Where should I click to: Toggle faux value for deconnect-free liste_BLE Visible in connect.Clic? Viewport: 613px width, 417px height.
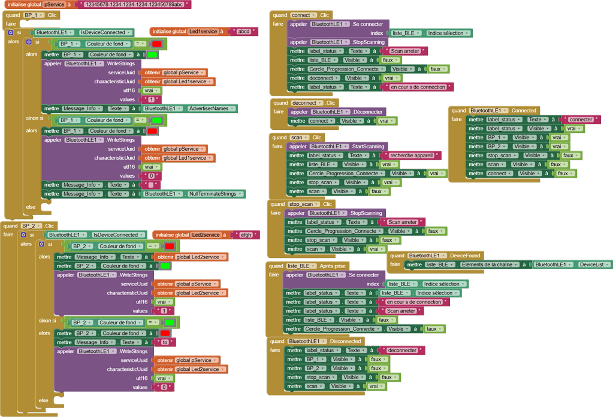click(388, 60)
